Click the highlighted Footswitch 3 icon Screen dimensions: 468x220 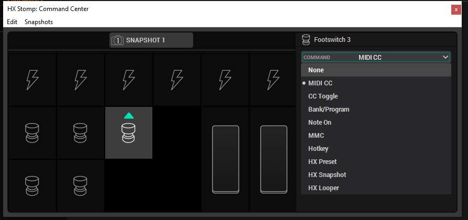129,133
